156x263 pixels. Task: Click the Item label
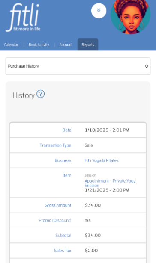coord(67,175)
